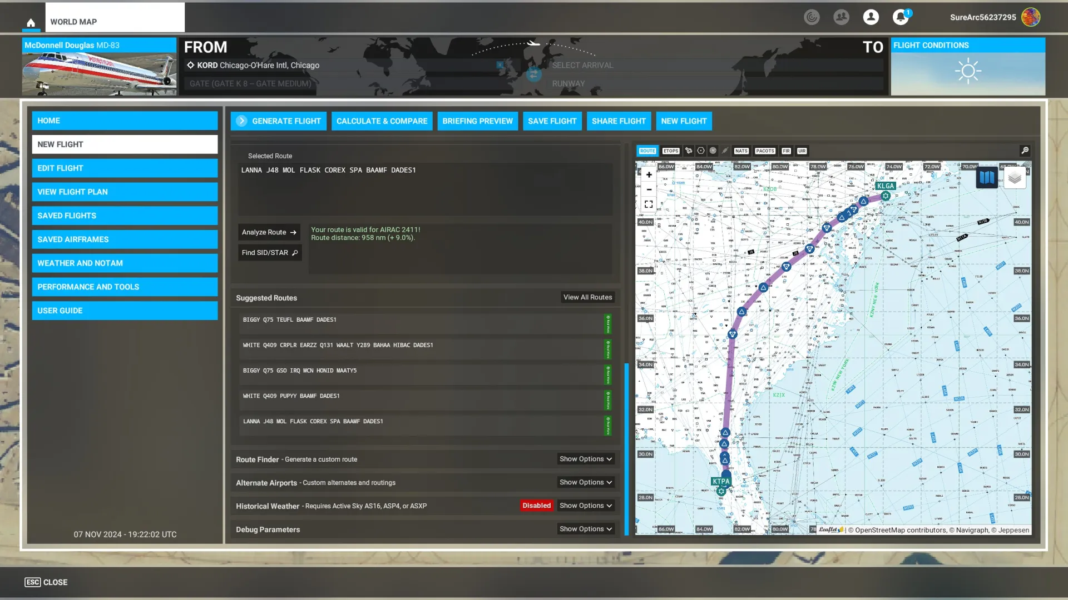Click the swap departure and arrival icon
Screen dimensions: 1068x600
click(533, 74)
